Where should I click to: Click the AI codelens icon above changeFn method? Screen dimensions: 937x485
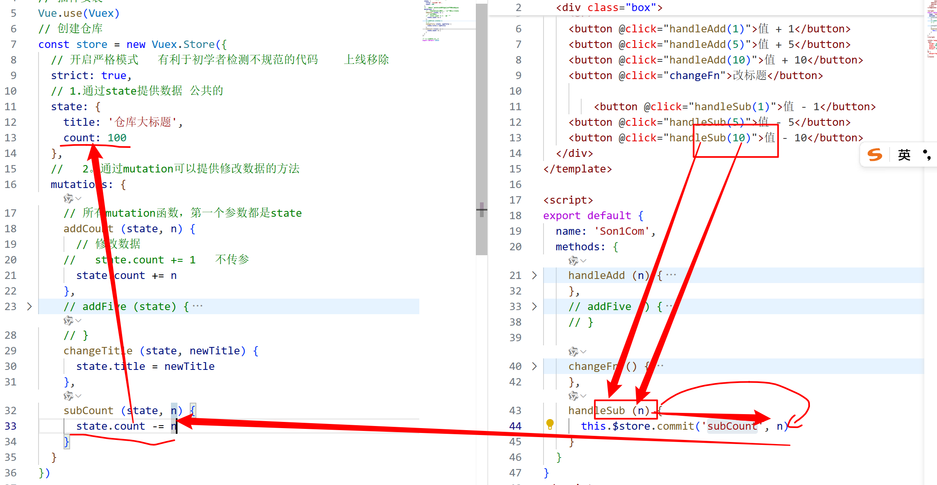click(573, 352)
